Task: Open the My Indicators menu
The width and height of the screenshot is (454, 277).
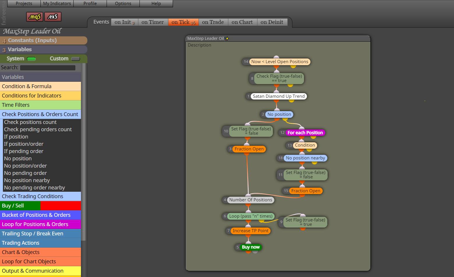Action: pyautogui.click(x=57, y=3)
